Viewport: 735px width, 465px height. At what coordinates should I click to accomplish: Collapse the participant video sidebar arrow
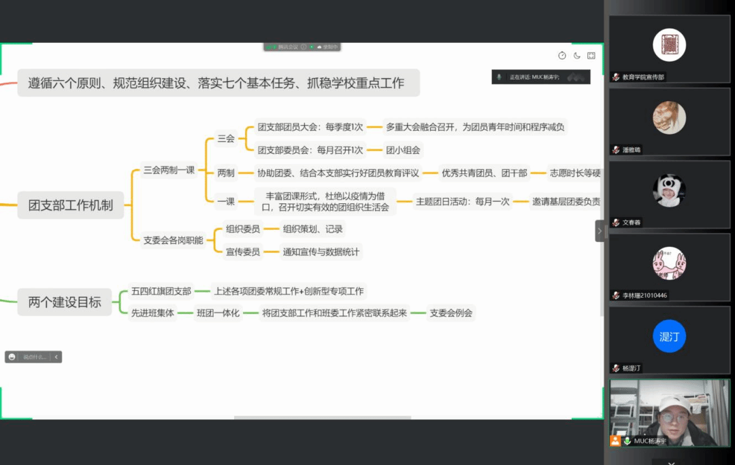point(600,231)
